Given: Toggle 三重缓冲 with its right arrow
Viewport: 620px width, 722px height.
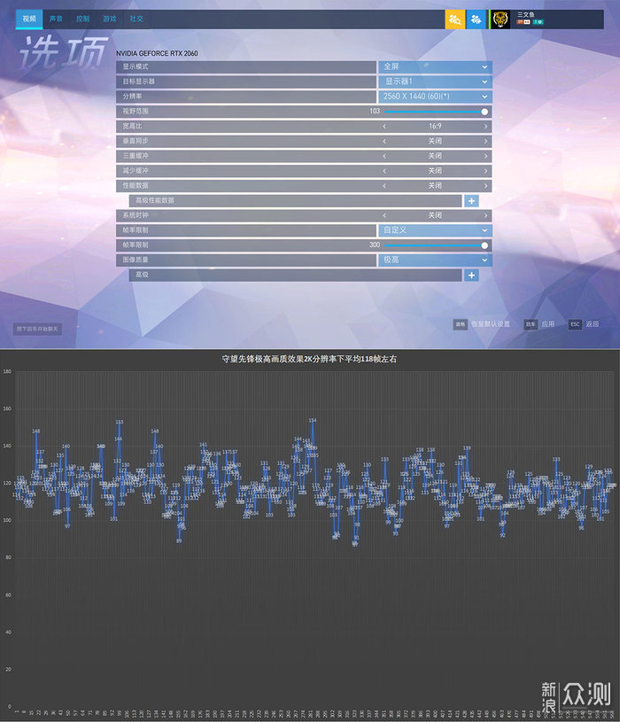Looking at the screenshot, I should [x=485, y=156].
